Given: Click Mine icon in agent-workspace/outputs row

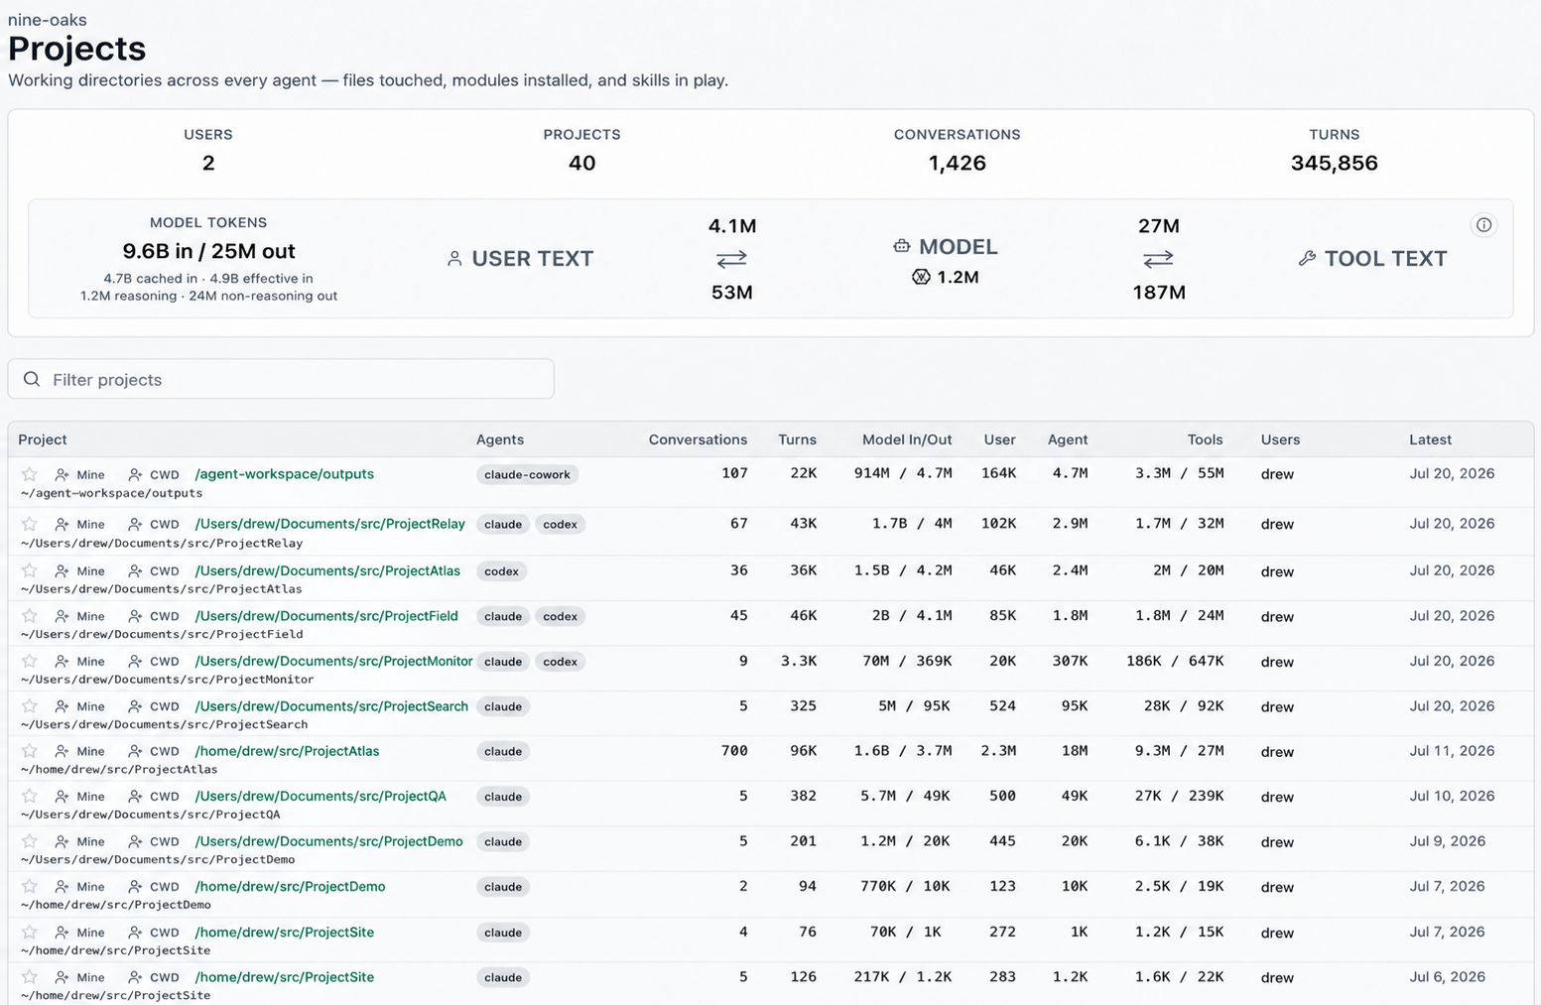Looking at the screenshot, I should (x=62, y=474).
